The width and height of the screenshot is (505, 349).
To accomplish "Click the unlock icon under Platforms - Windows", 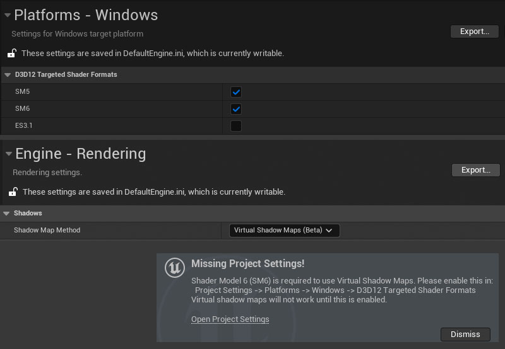I will (x=12, y=53).
